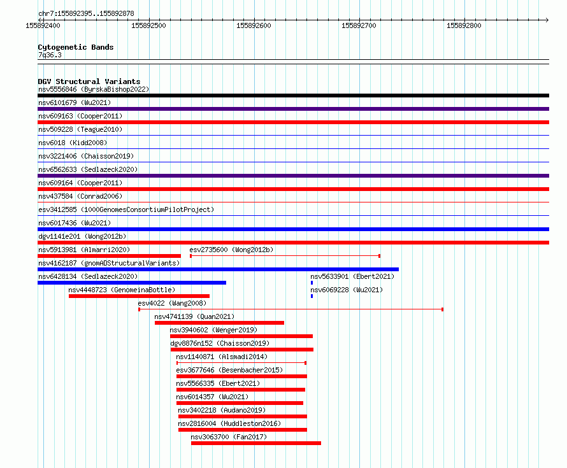Screen dimensions: 567x468
Task: Click ruler position 155892800
Action: click(464, 25)
